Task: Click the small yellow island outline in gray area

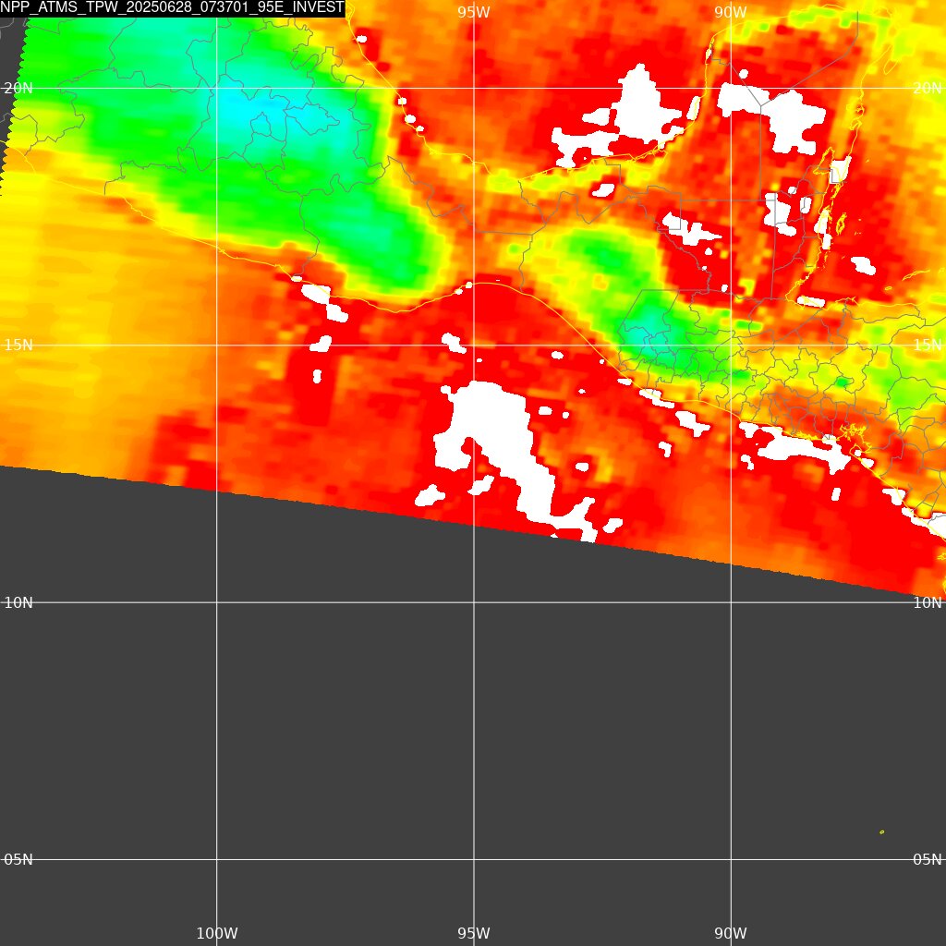Action: [882, 832]
